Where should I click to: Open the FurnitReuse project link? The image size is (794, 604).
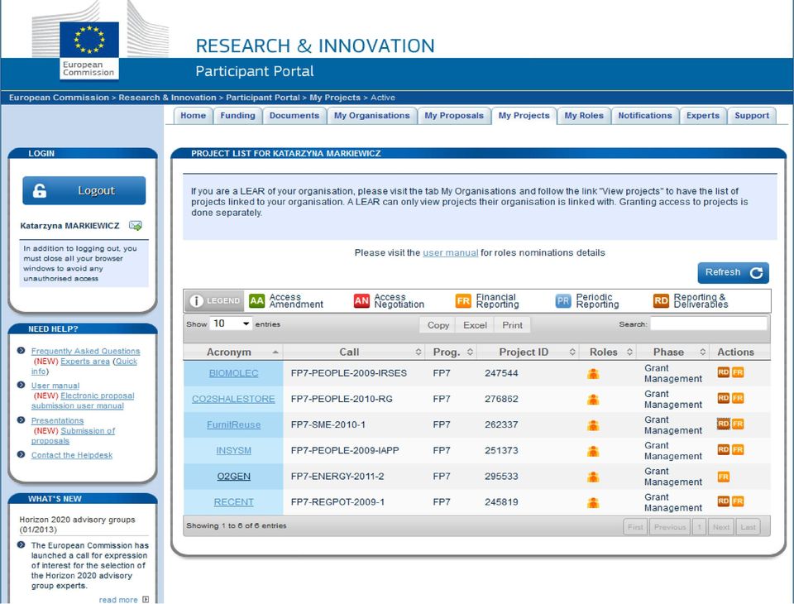233,424
